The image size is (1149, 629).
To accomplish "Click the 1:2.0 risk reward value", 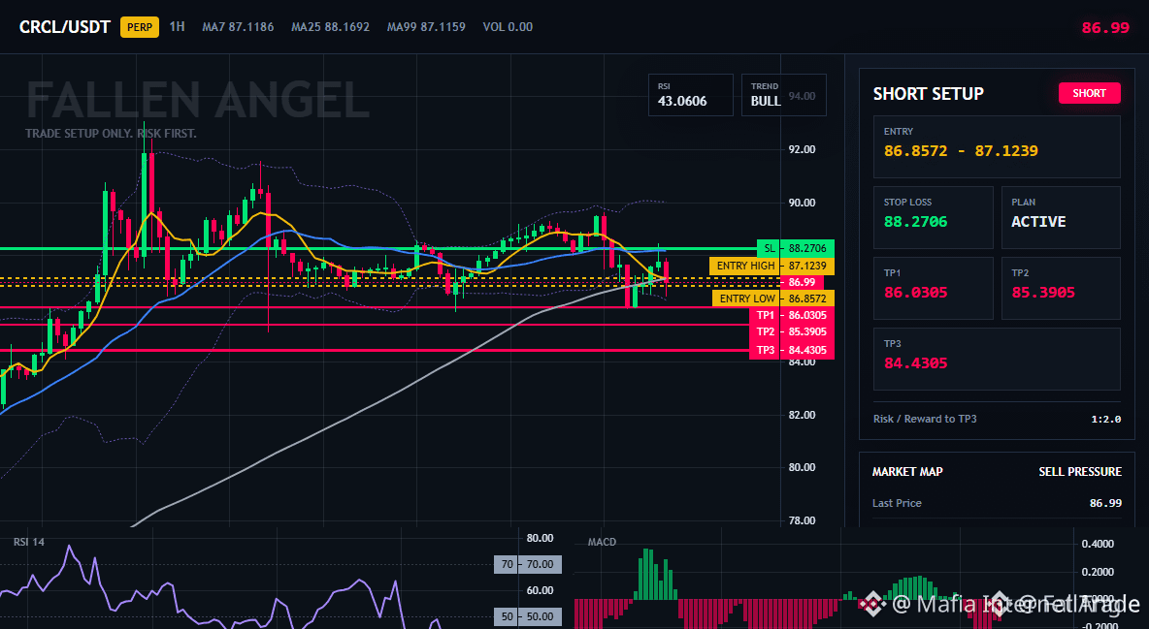I will click(x=1105, y=419).
